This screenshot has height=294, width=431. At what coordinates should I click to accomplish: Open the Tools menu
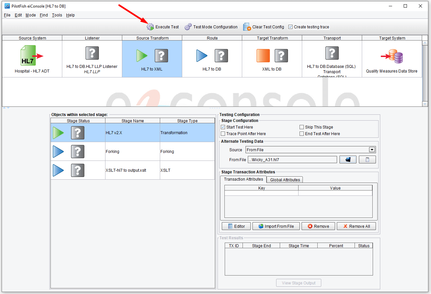click(x=57, y=15)
